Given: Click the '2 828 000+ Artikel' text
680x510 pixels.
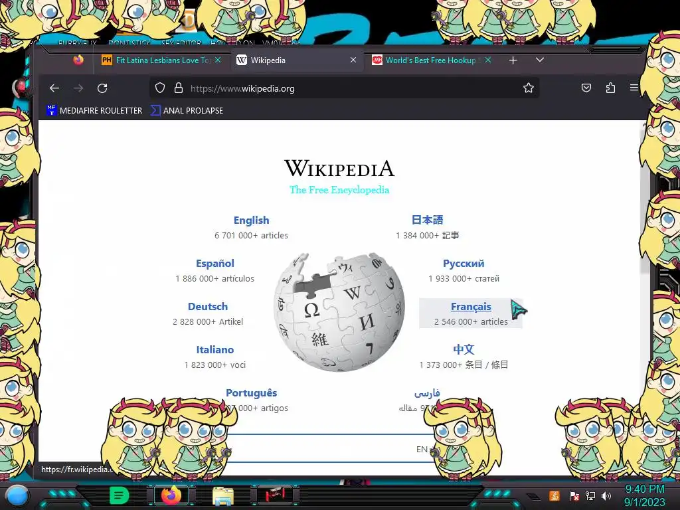Looking at the screenshot, I should point(208,322).
